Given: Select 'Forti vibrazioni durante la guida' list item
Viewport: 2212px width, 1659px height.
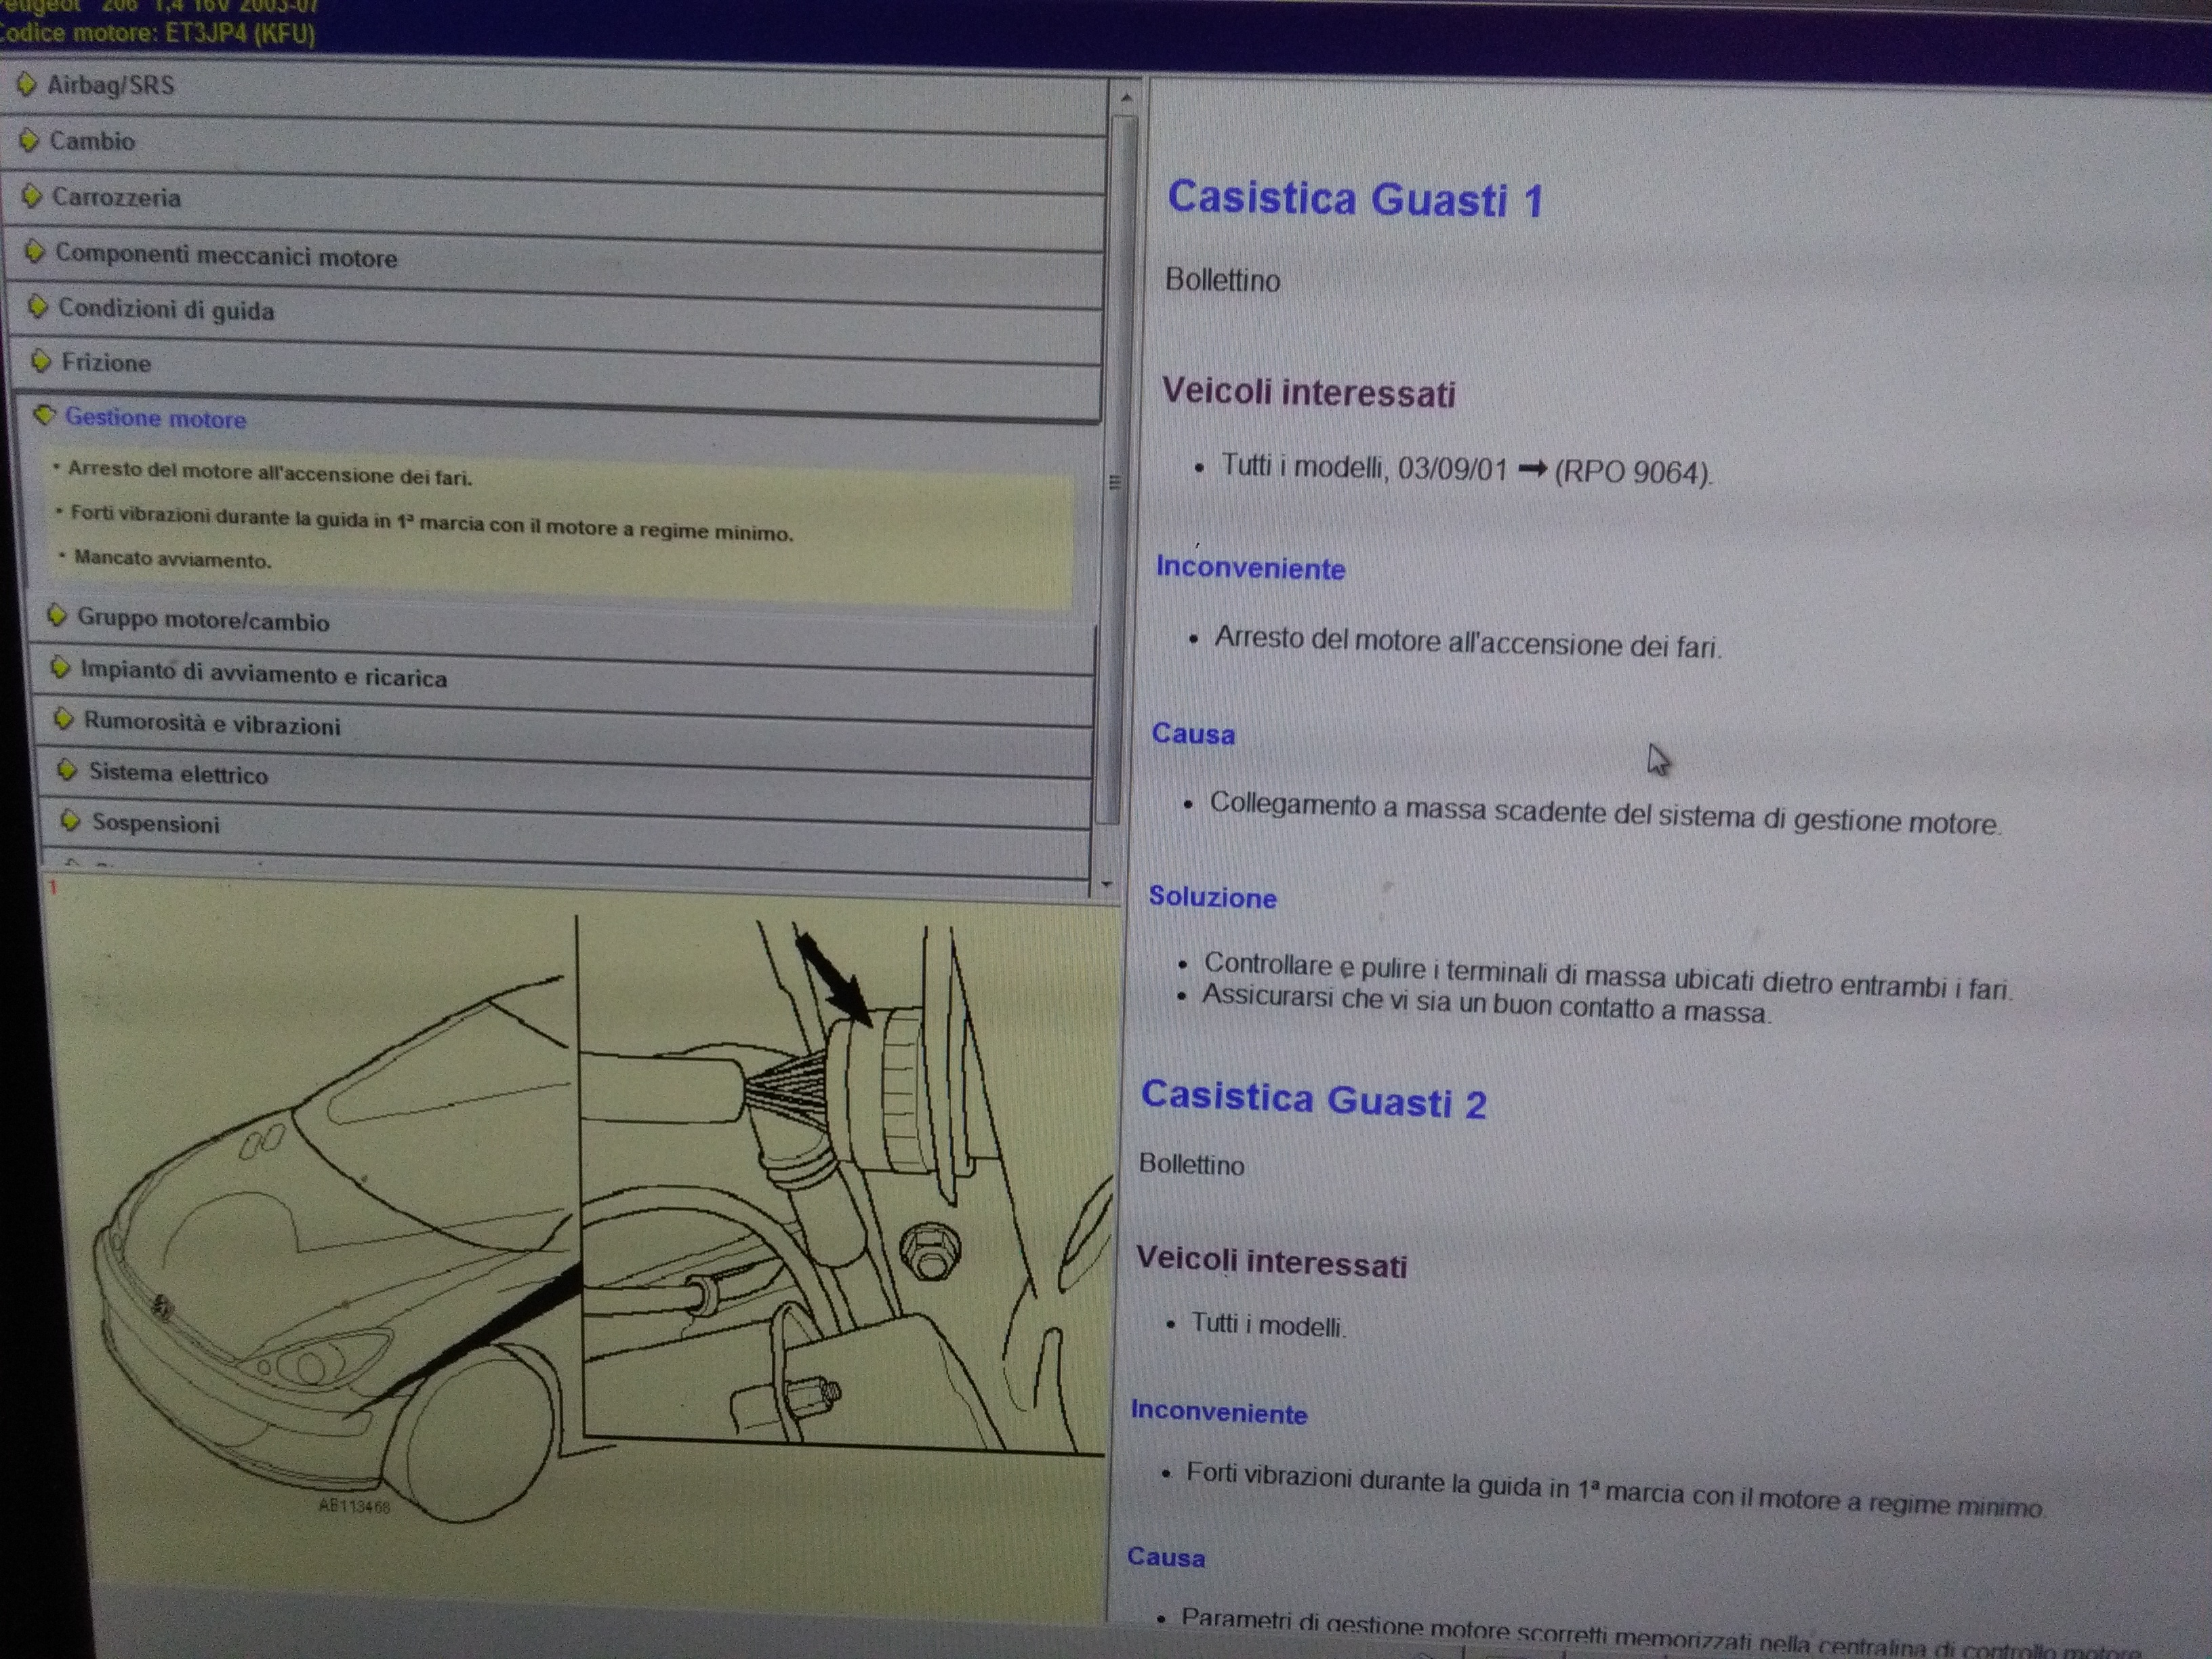Looking at the screenshot, I should coord(432,523).
